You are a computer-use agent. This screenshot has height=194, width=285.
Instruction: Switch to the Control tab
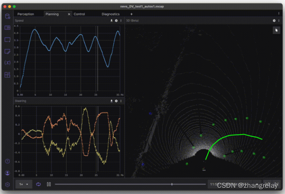tap(79, 14)
